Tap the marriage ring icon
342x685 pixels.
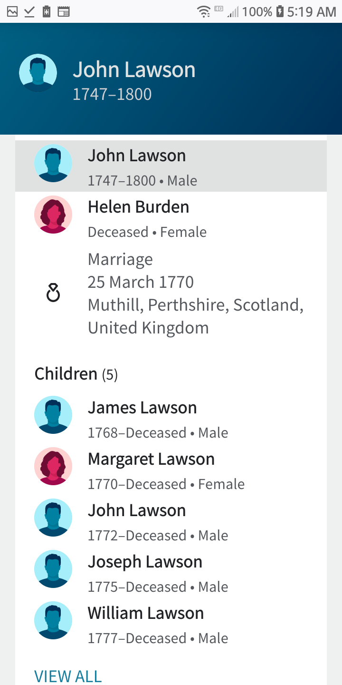tap(53, 293)
